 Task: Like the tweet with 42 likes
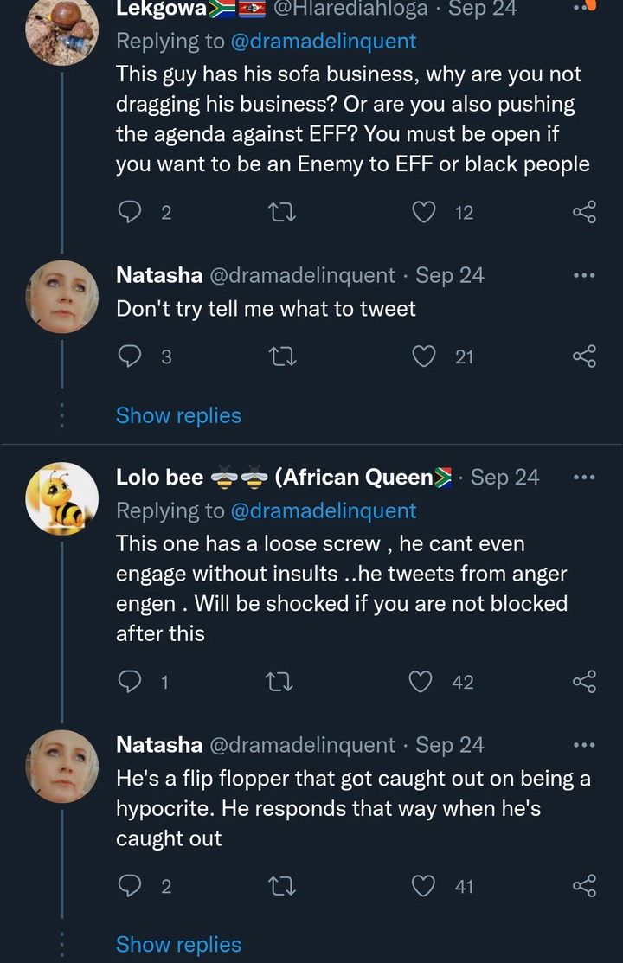tap(421, 681)
